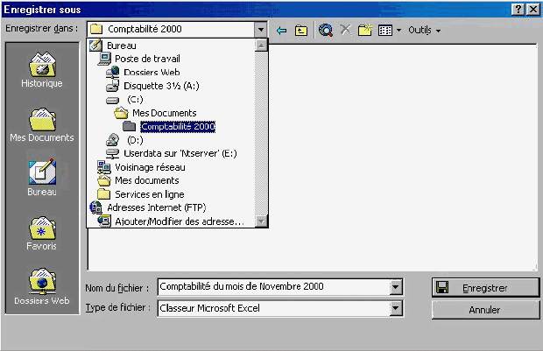Open the Nom du fichier dropdown arrow

pos(396,287)
